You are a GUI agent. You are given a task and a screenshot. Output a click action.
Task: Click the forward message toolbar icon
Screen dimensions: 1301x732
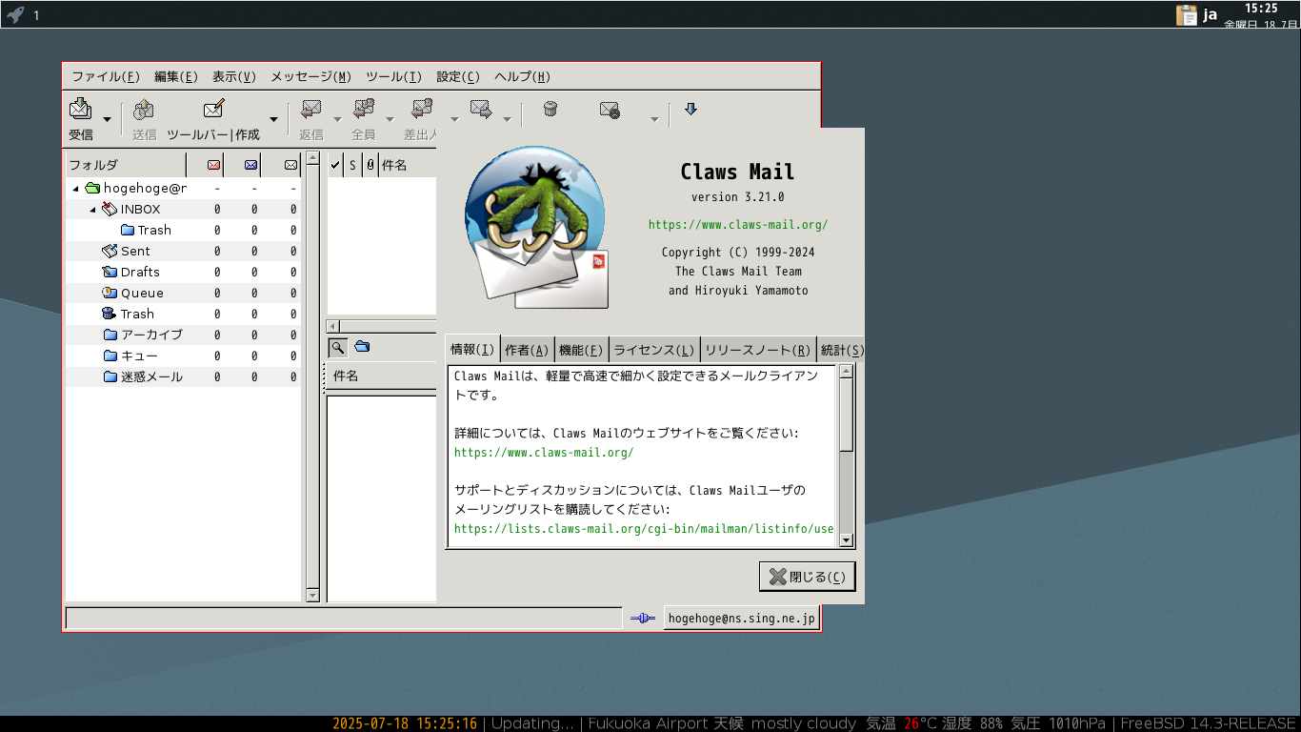tap(481, 110)
